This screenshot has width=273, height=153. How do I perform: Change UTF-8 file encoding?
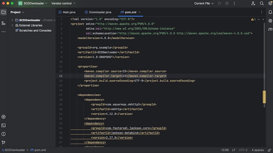click(x=243, y=150)
